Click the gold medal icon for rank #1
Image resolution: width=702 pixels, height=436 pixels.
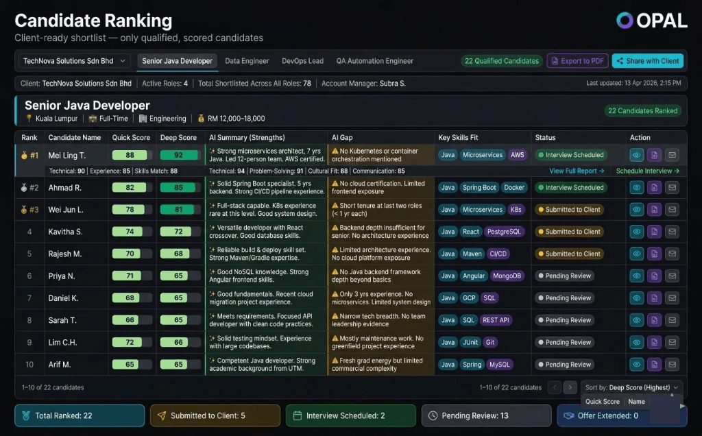coord(24,156)
